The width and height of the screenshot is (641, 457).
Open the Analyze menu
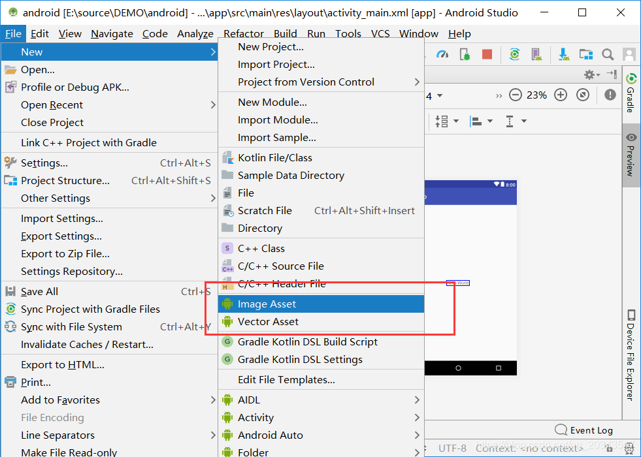point(195,33)
